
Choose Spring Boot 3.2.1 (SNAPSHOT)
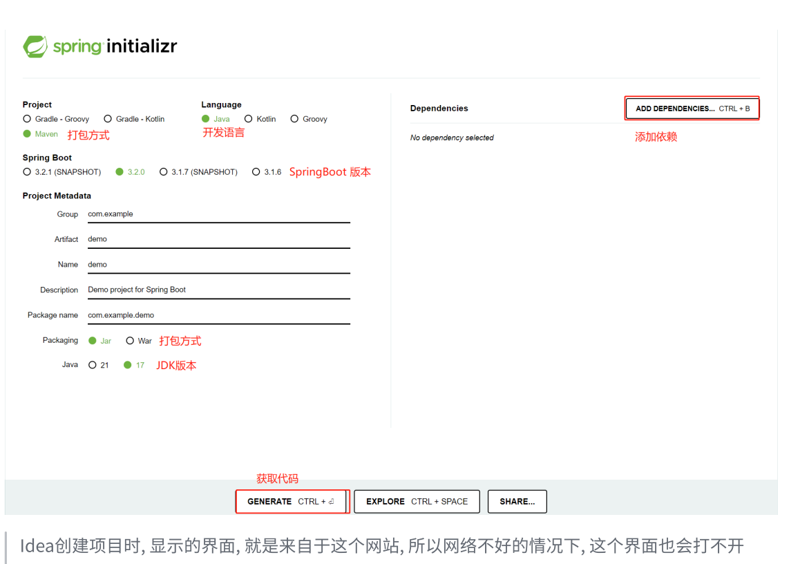(62, 172)
